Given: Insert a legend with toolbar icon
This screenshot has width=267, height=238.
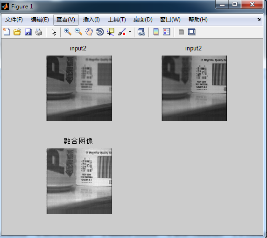Looking at the screenshot, I should (166, 32).
